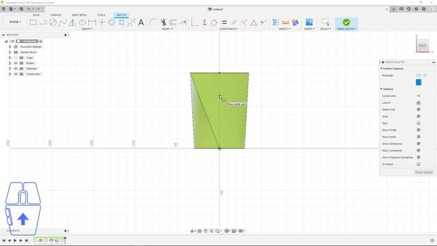The width and height of the screenshot is (437, 246).
Task: Hide the Sketches folder with eye icon
Action: click(16, 68)
